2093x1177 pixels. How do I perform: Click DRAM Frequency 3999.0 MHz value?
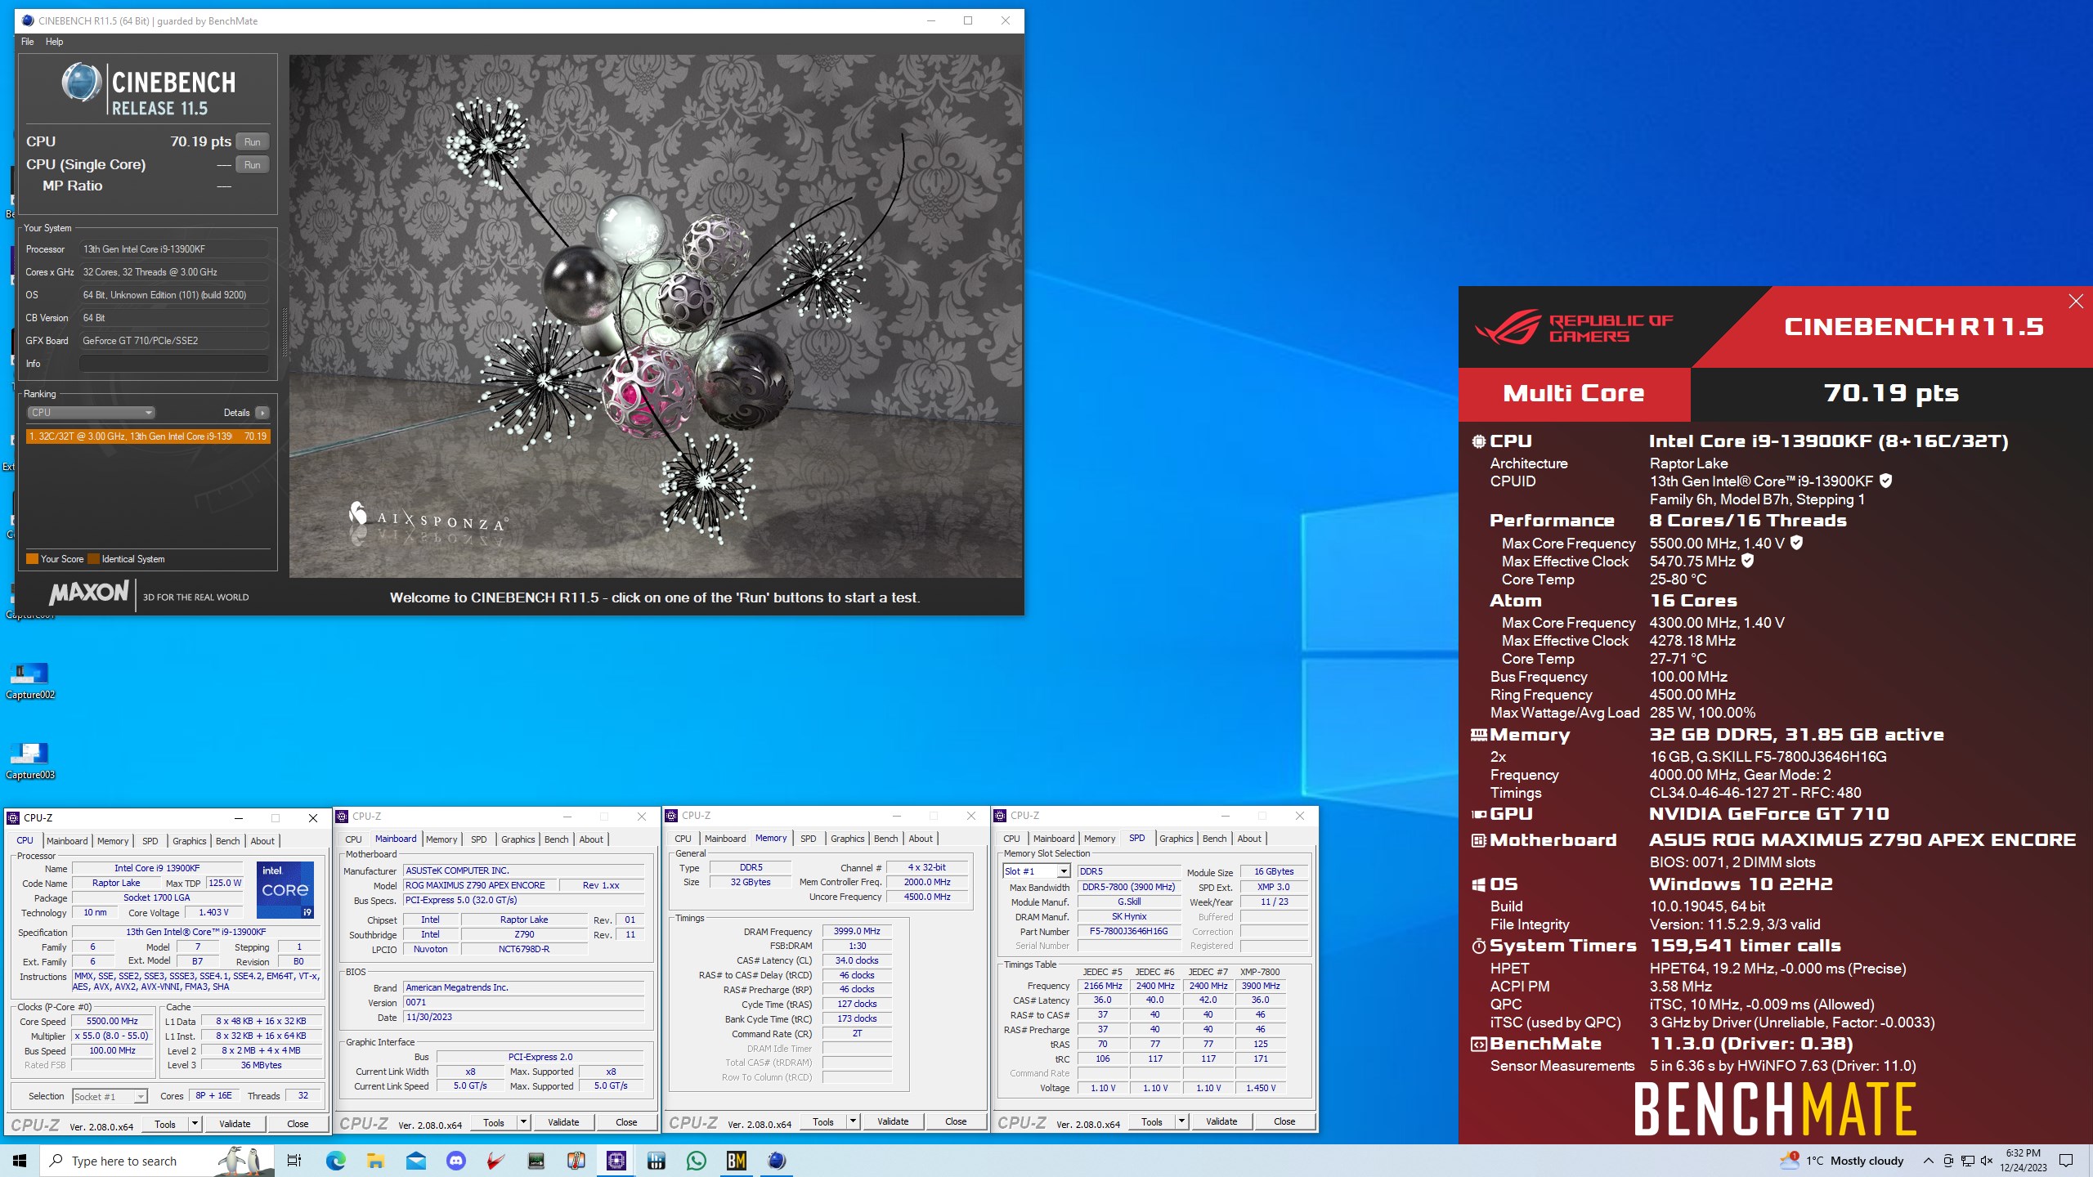(857, 932)
